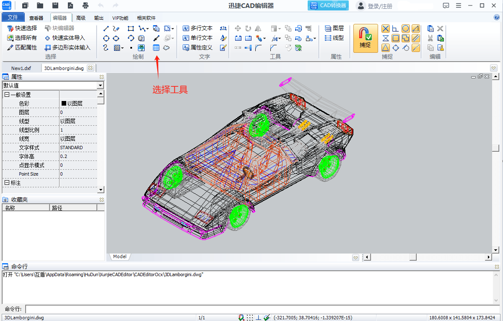Collapse the 一般设置 section
This screenshot has height=321, width=503.
pyautogui.click(x=7, y=95)
